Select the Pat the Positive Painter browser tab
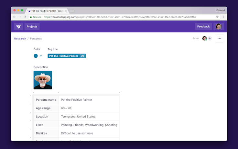238x149 pixels. pyautogui.click(x=47, y=11)
